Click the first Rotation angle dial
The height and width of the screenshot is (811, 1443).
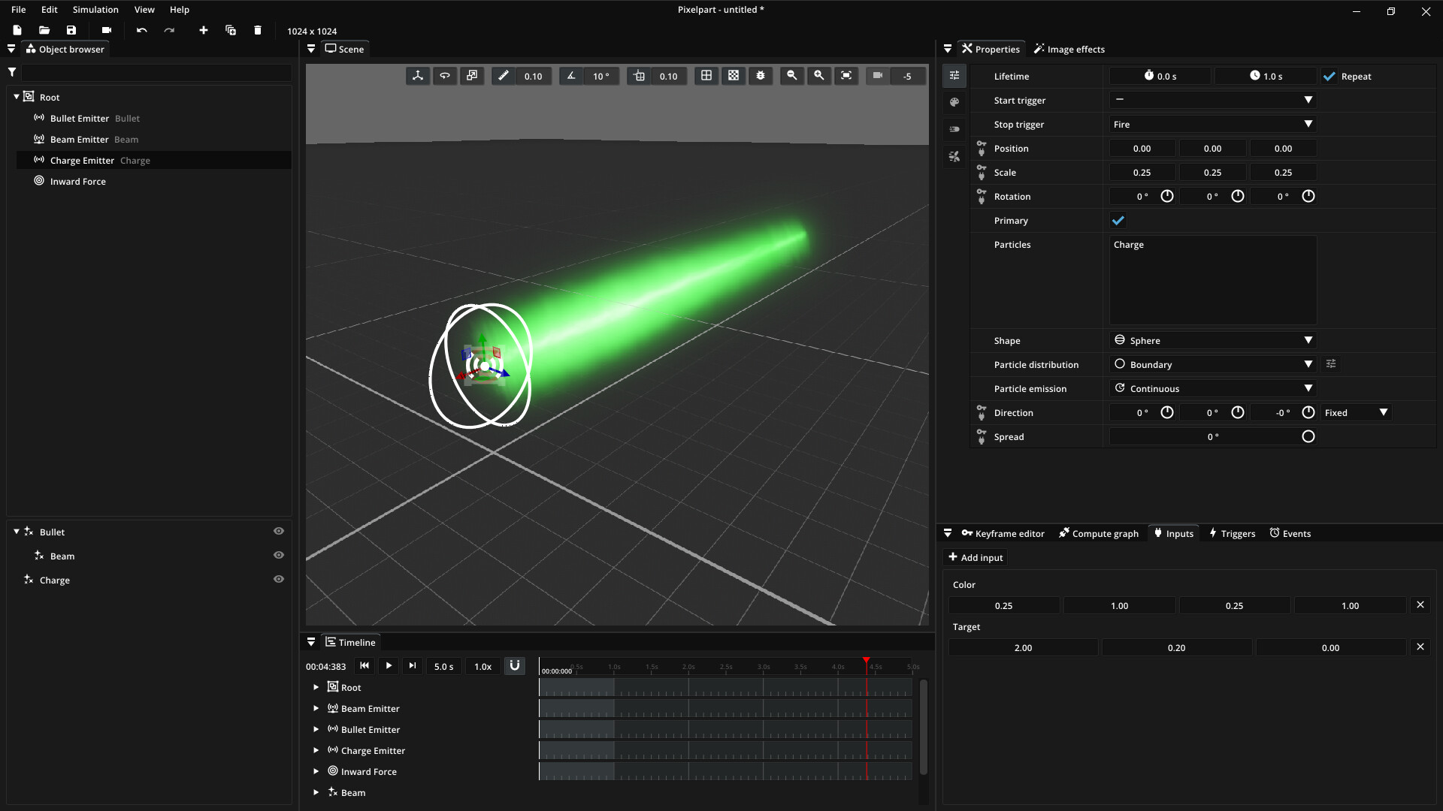tap(1167, 197)
